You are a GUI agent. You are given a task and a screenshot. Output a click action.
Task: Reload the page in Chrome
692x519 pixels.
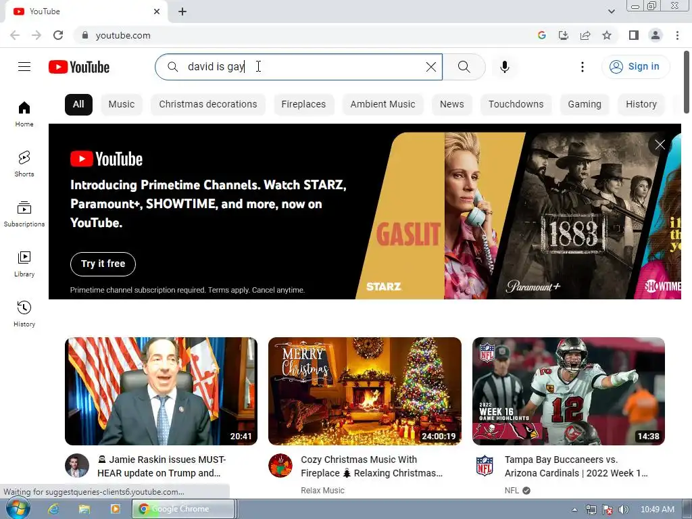pyautogui.click(x=58, y=35)
